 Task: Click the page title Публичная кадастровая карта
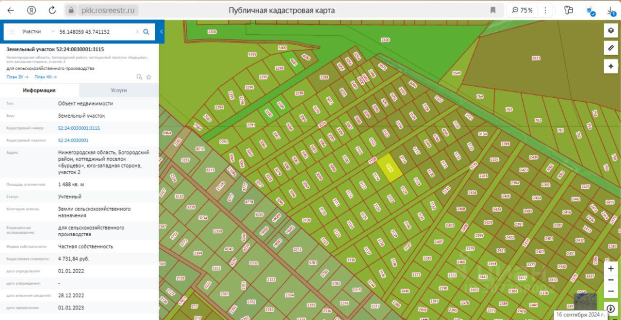click(281, 10)
